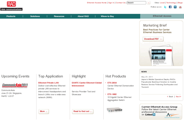Click the May 25, 2011 news date
The height and width of the screenshot is (137, 184).
[x=147, y=77]
